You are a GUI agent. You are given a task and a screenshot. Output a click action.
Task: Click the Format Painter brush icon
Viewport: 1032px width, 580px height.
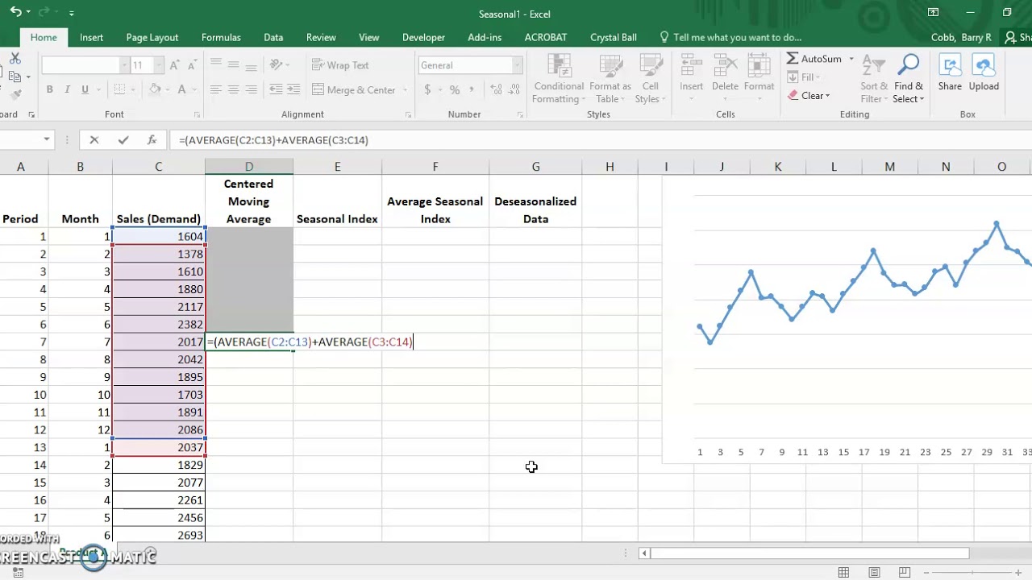[15, 94]
